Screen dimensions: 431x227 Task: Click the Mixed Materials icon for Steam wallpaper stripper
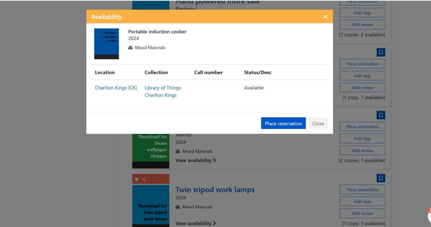[178, 152]
